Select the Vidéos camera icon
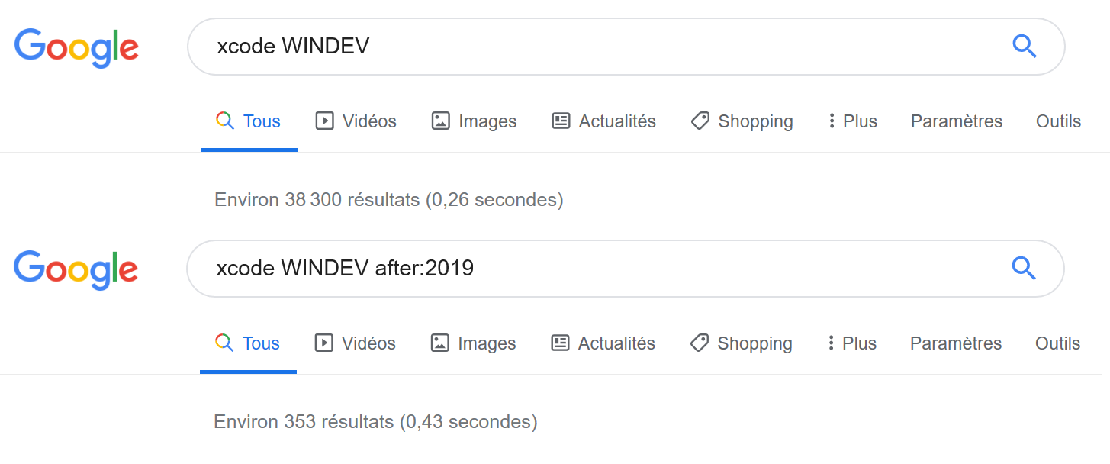Image resolution: width=1110 pixels, height=464 pixels. pyautogui.click(x=324, y=121)
